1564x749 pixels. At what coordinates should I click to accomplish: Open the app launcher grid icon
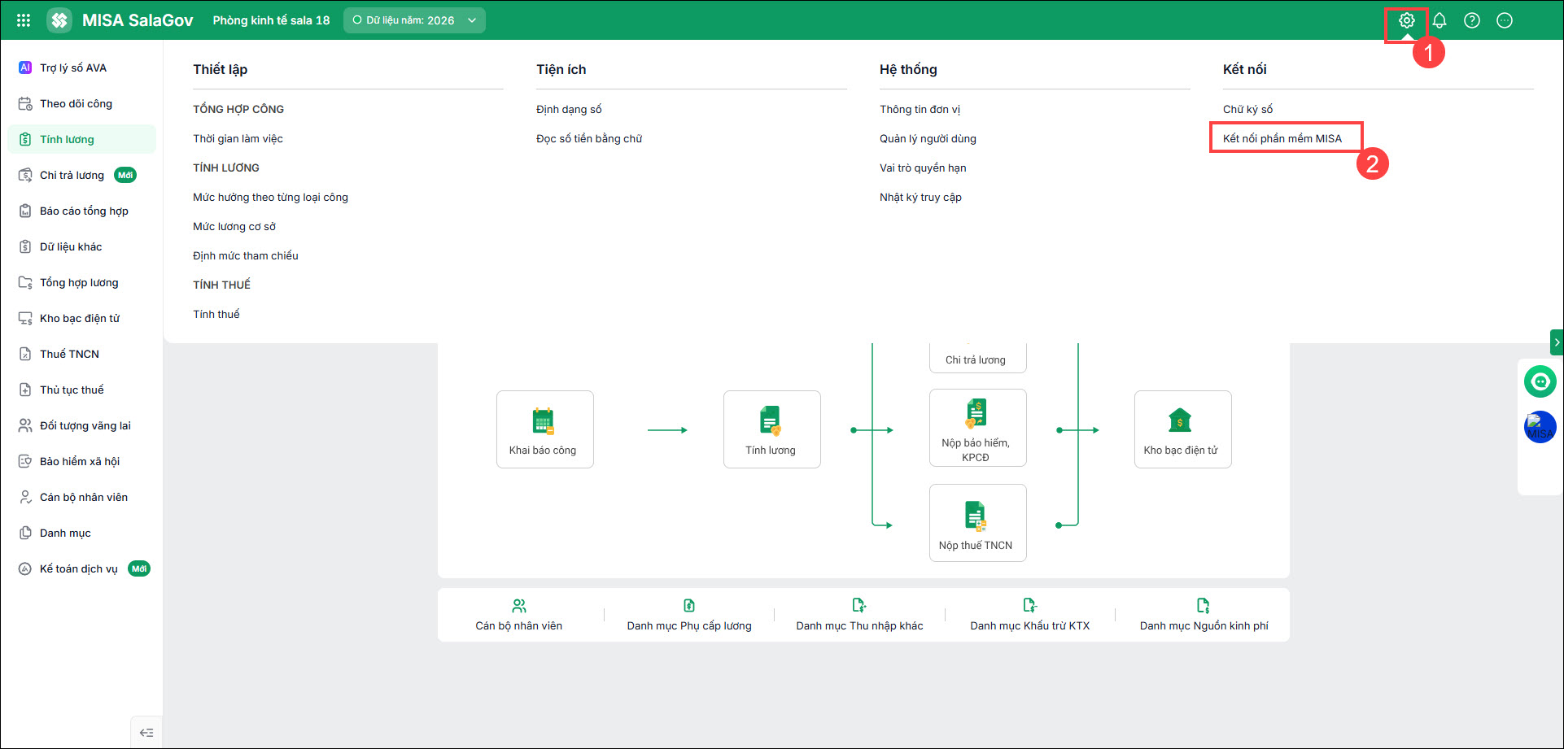point(24,20)
